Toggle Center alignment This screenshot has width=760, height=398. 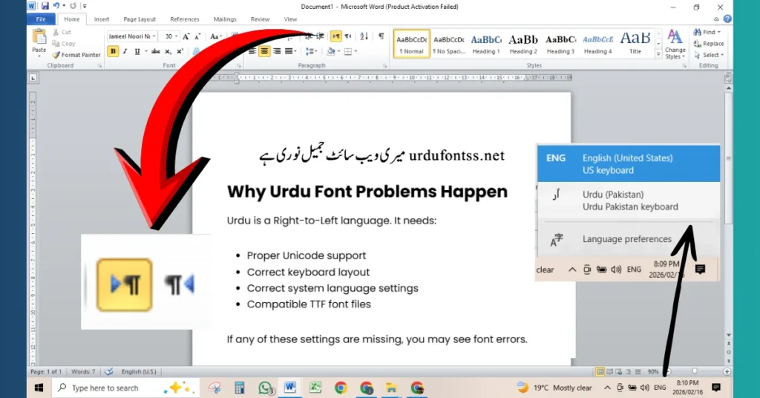[264, 51]
